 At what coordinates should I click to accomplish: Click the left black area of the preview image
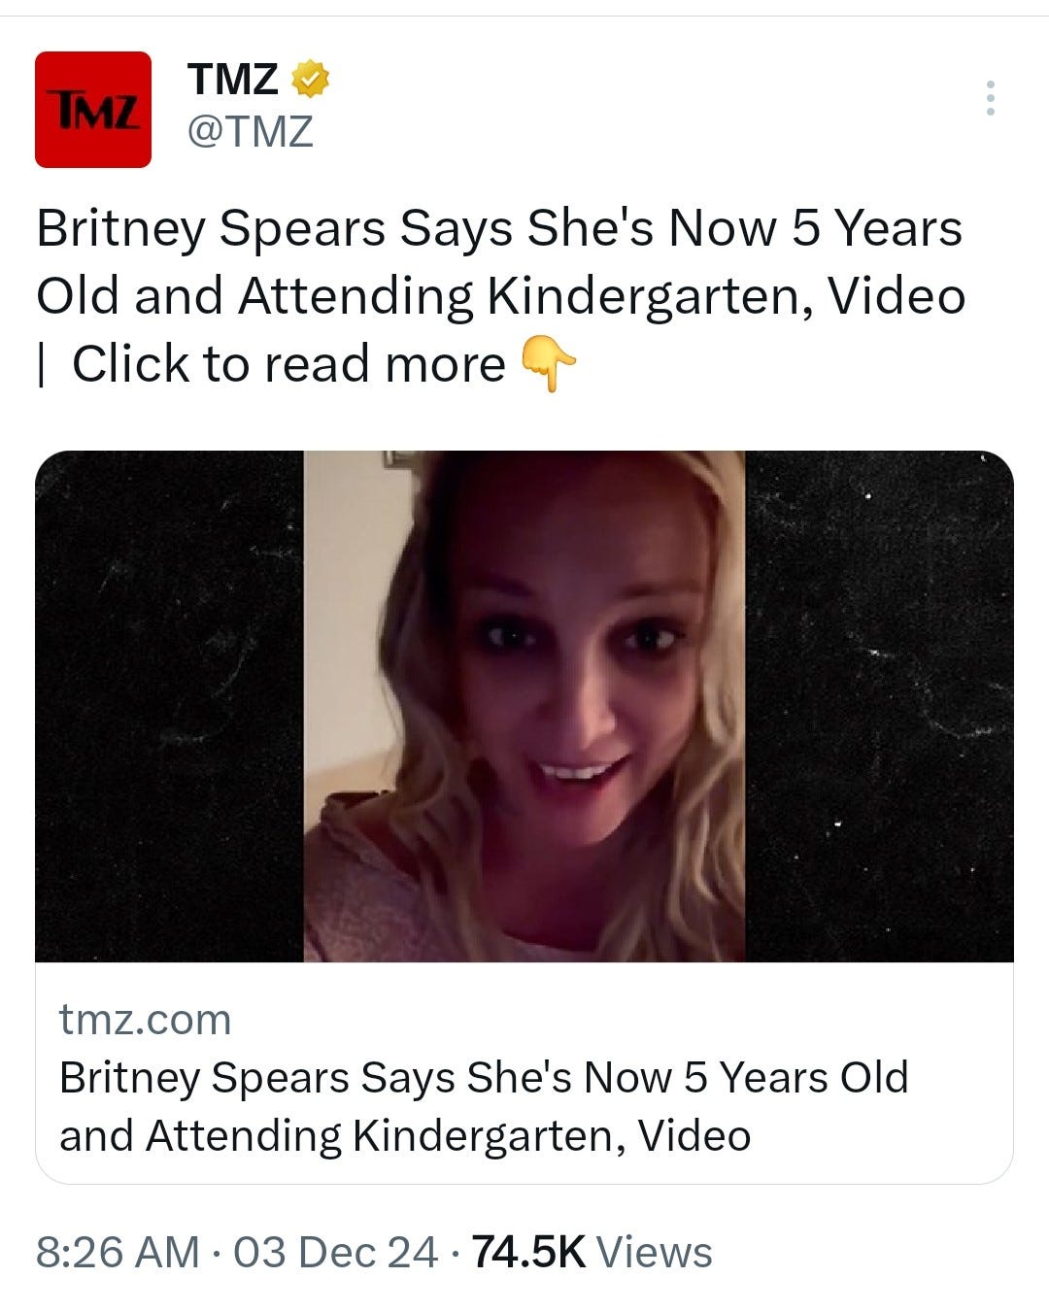pos(169,706)
